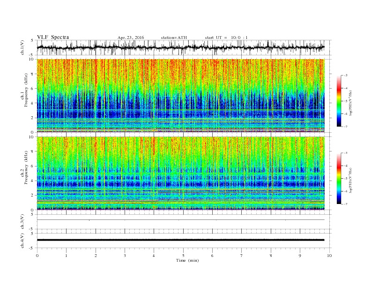The height and width of the screenshot is (287, 371).
Task: Click the "0" tick on the Time axis
Action: point(37,256)
